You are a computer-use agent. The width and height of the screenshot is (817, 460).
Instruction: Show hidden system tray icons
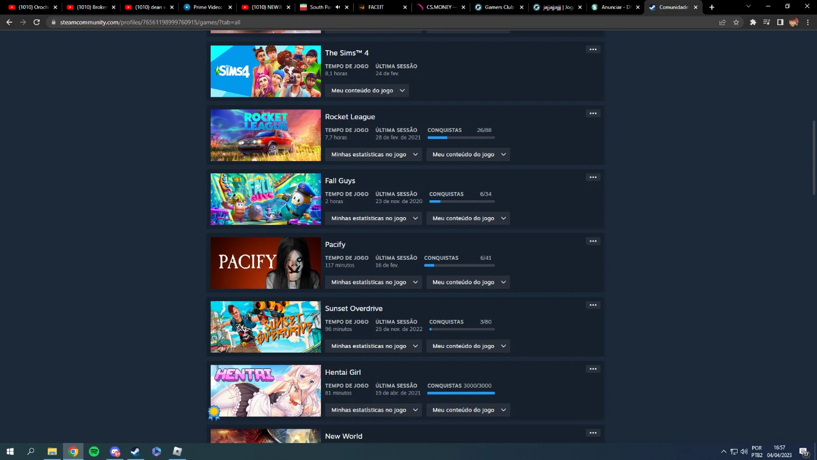point(724,452)
